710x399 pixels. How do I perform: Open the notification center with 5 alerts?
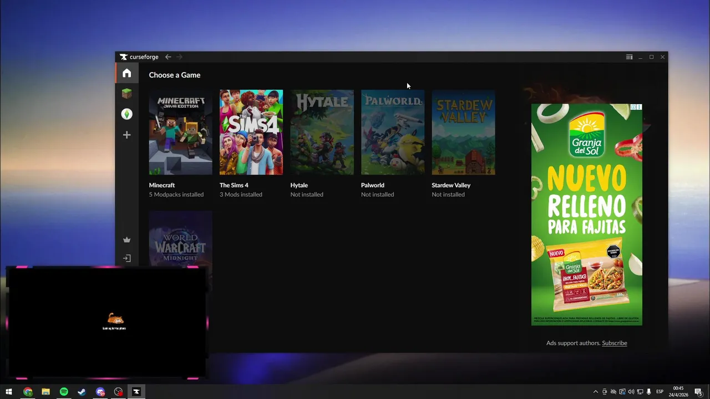point(699,392)
